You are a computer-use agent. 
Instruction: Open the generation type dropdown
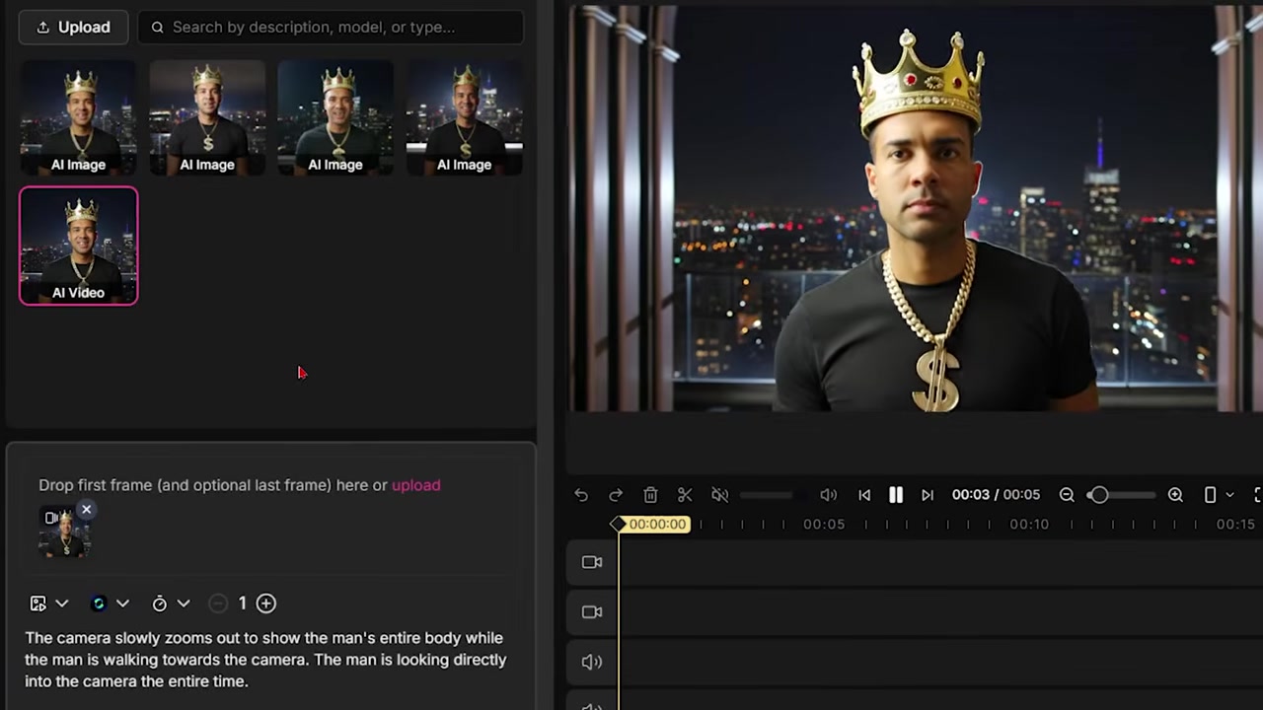[48, 603]
